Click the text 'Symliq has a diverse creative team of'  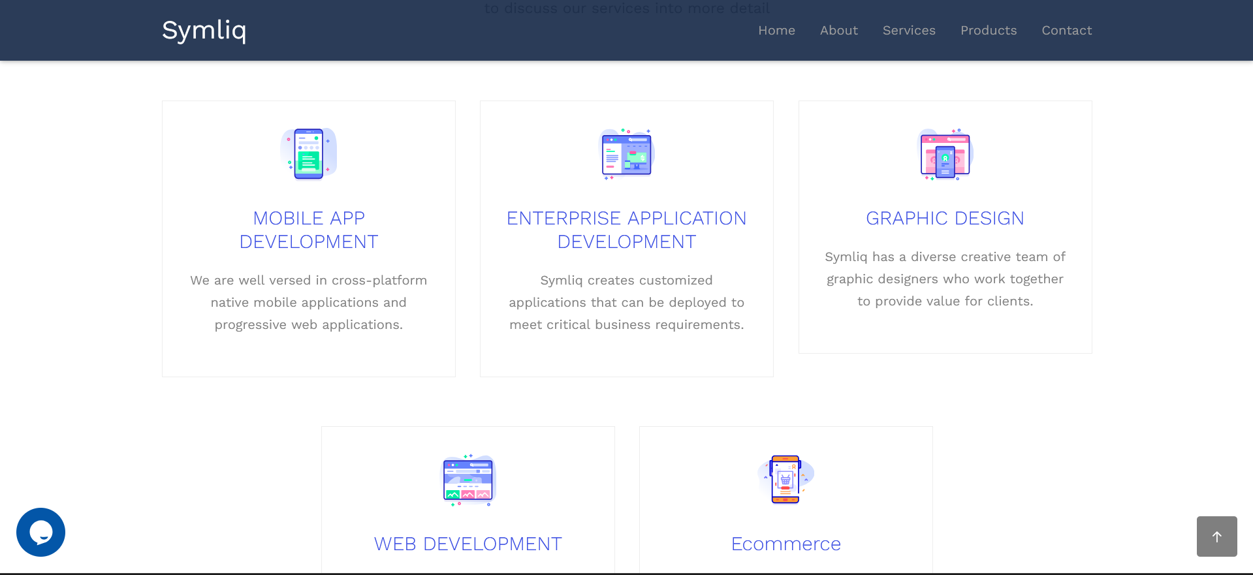(945, 256)
